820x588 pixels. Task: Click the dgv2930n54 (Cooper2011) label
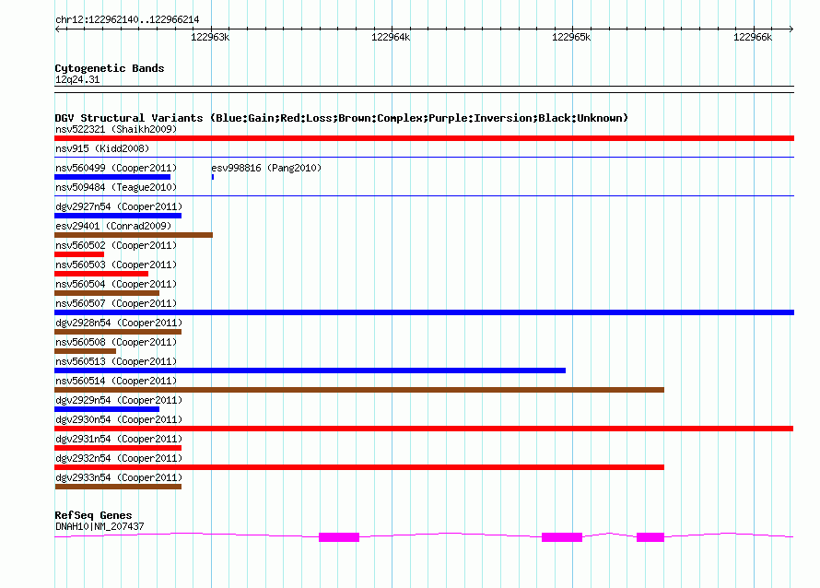tap(119, 419)
